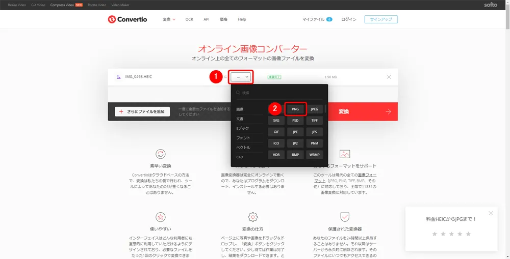Viewport: 510px width, 259px height.
Task: Rate four stars in rating popup
Action: (460, 234)
